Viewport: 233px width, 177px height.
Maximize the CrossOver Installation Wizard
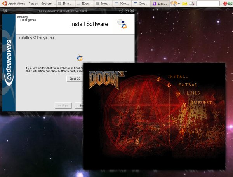[127, 11]
